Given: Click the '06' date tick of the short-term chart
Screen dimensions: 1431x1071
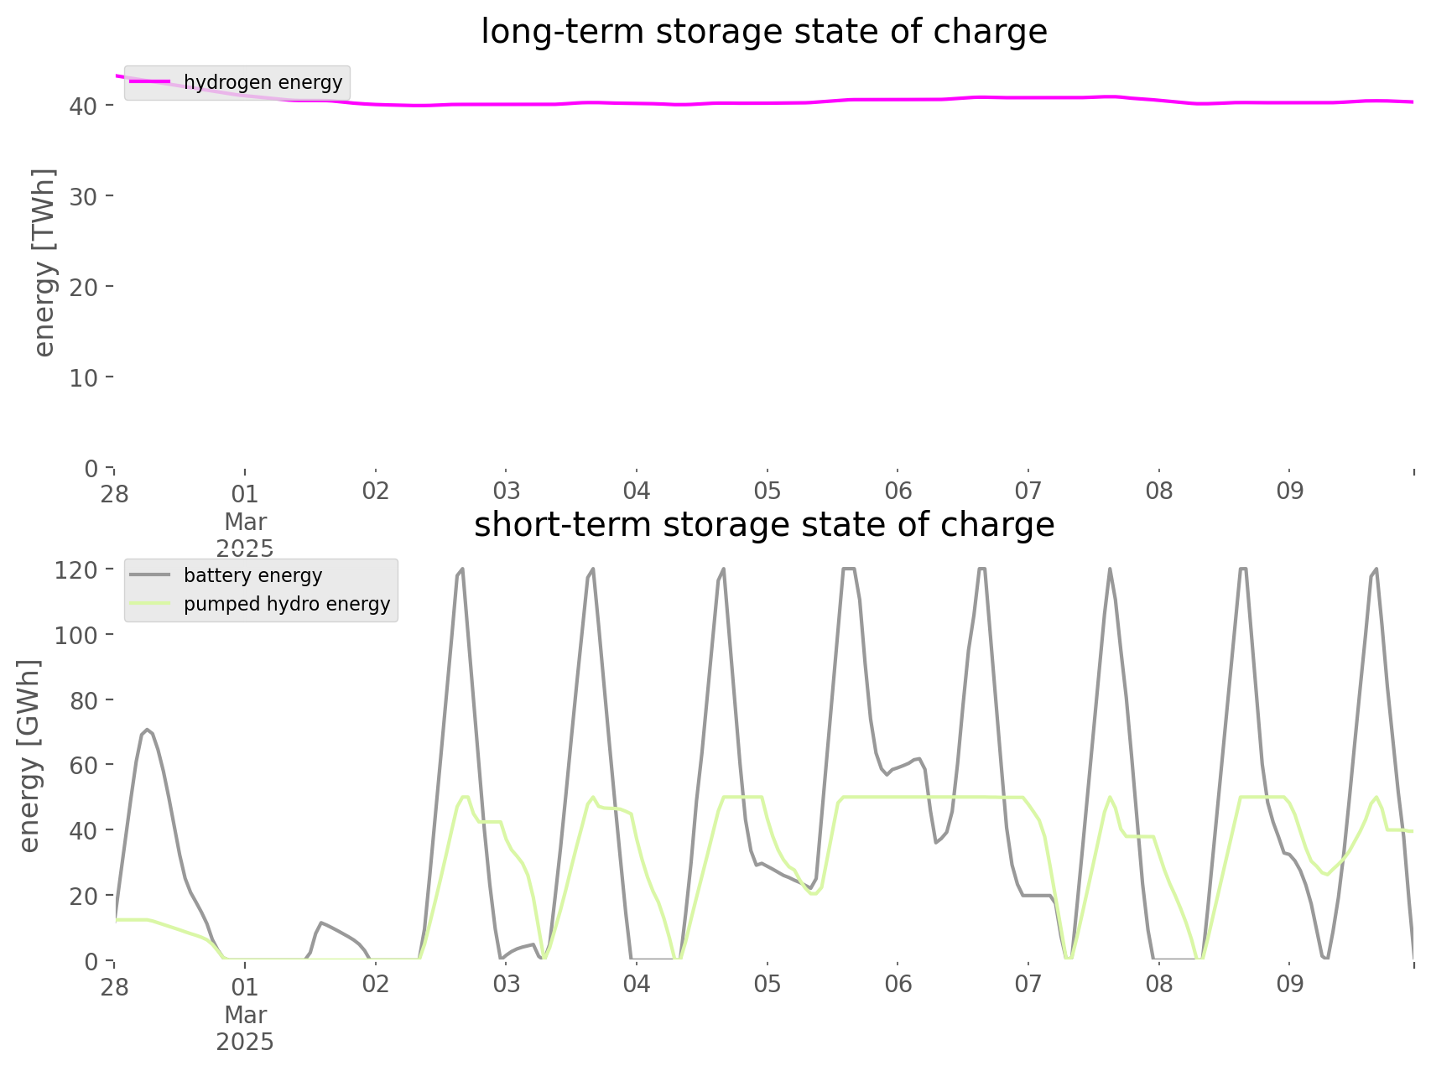Looking at the screenshot, I should [898, 985].
